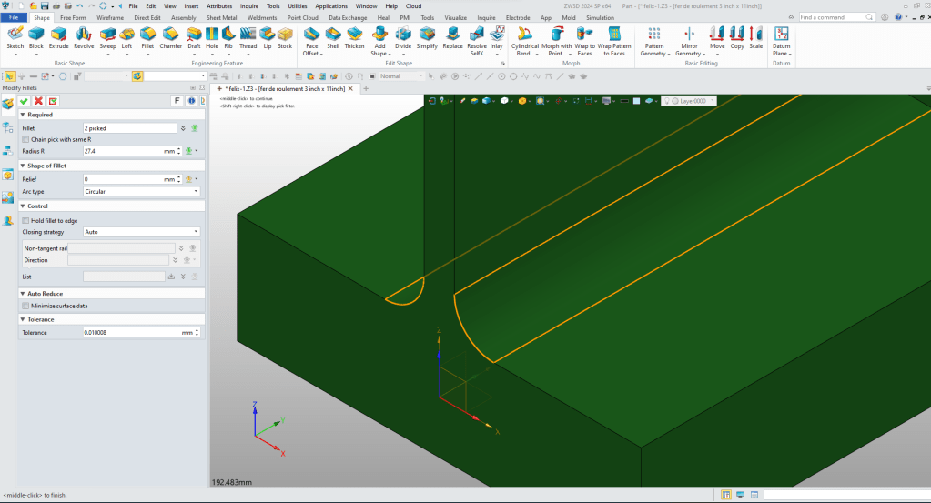
Task: Collapse the Shape of Fillet section
Action: click(23, 166)
